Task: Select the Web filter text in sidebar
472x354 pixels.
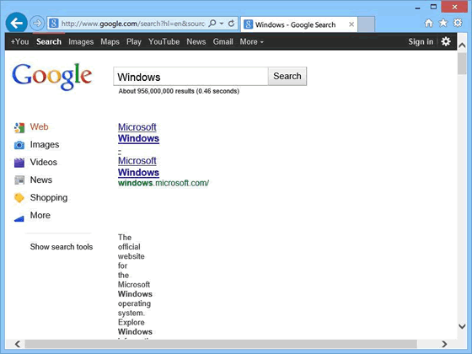Action: click(x=39, y=126)
